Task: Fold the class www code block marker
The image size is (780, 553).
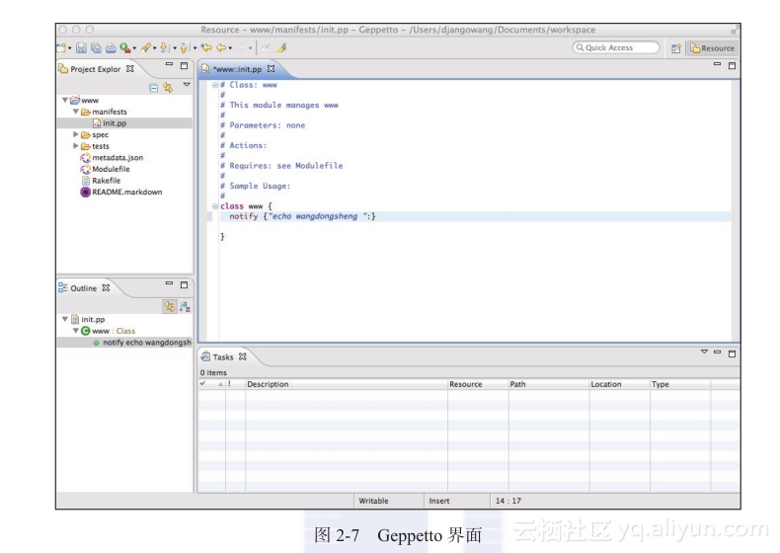Action: (215, 206)
